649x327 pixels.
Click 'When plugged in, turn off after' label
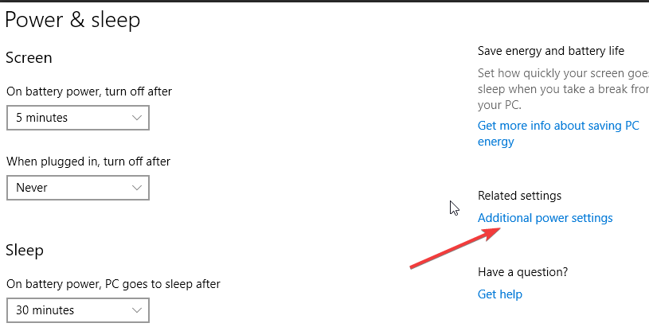coord(88,162)
